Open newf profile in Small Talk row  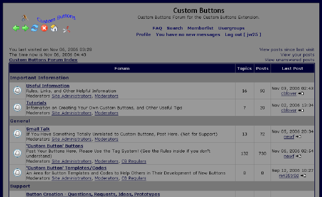click(289, 136)
